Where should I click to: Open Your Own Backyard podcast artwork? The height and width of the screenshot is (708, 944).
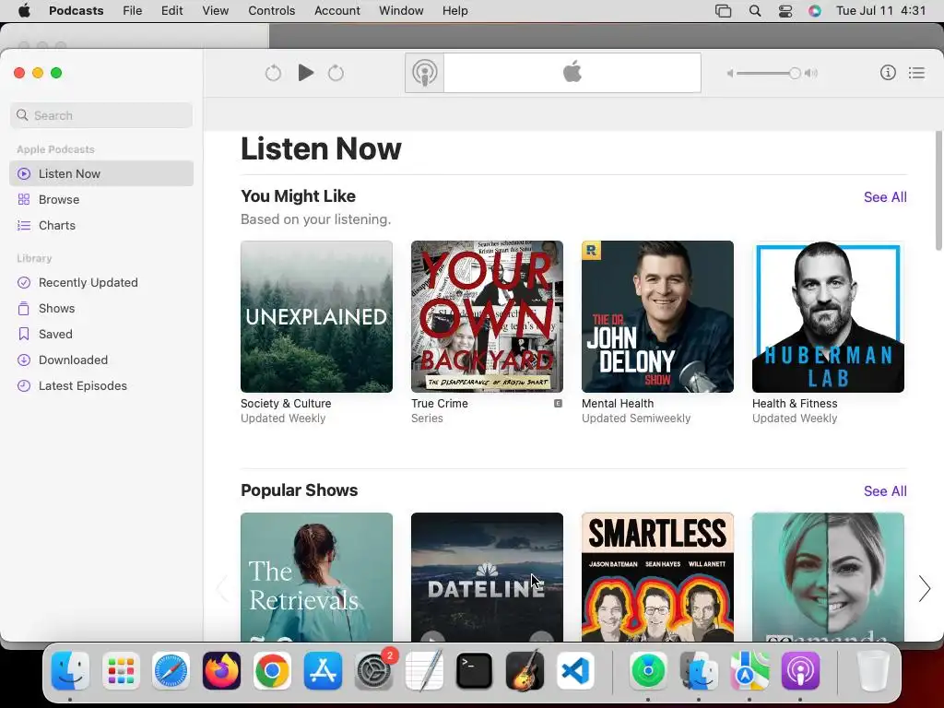[487, 317]
